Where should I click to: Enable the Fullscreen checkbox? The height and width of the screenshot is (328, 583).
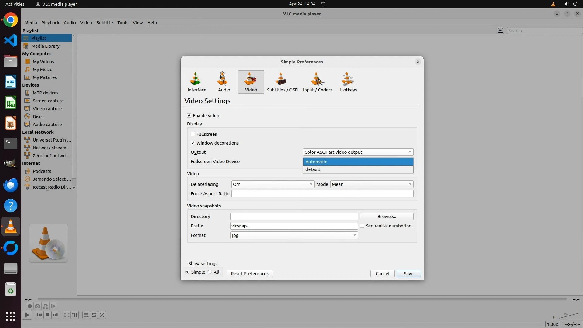[193, 134]
